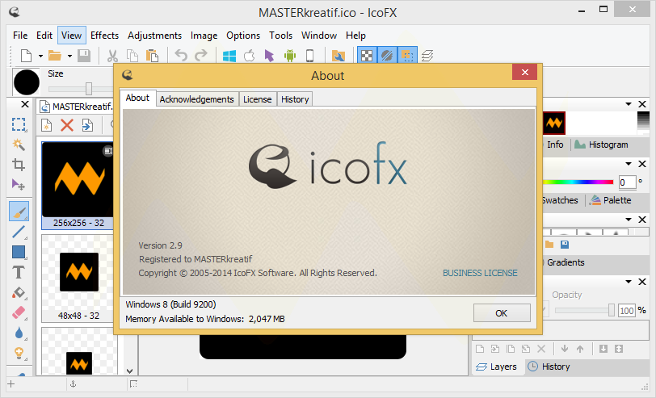Viewport: 656px width, 398px height.
Task: Toggle the stacked layers icon in toolbar
Action: pos(427,56)
